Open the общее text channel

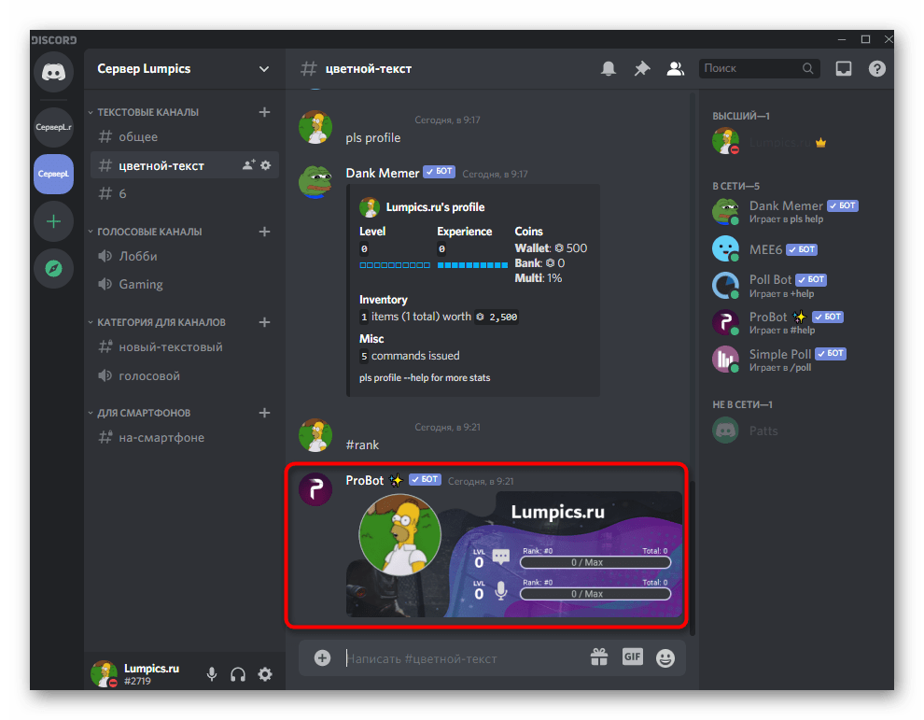point(184,136)
